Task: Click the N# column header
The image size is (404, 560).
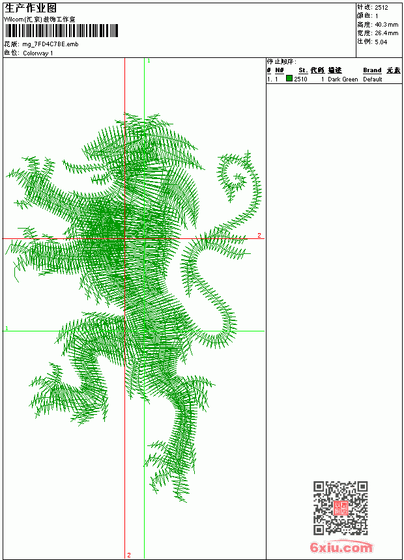Action: coord(280,70)
